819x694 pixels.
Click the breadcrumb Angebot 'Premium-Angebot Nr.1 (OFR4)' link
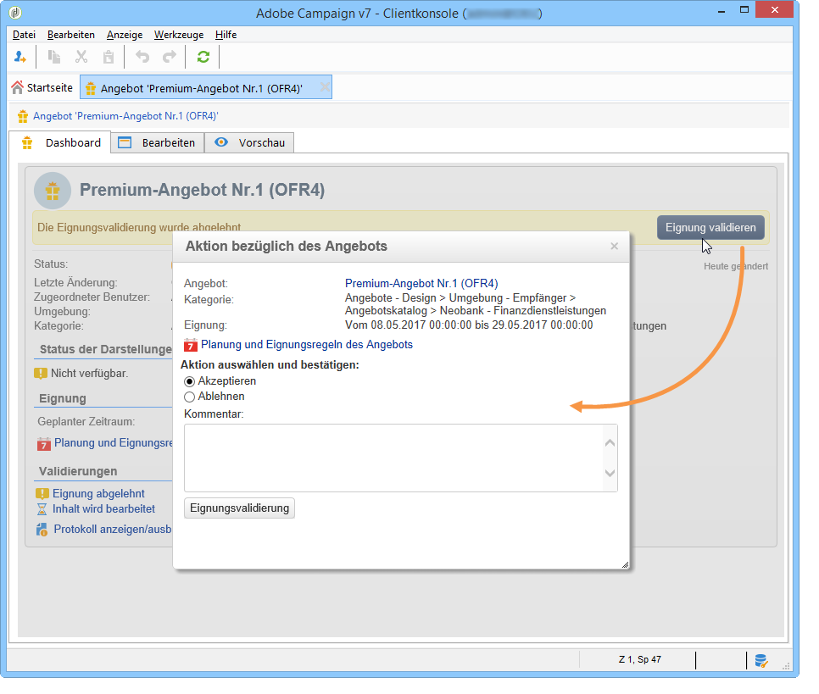click(x=125, y=116)
